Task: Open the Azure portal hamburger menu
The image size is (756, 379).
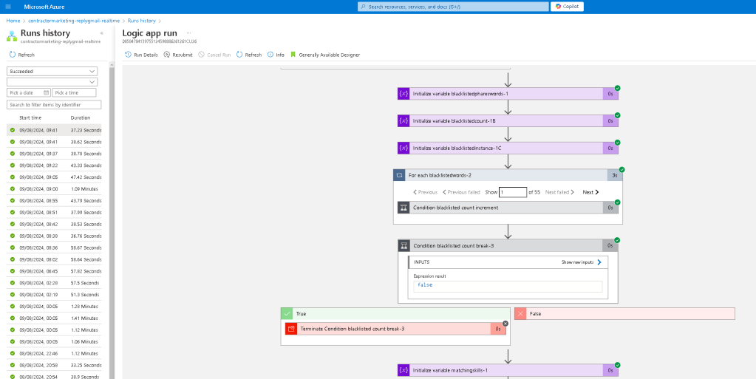Action: tap(7, 7)
